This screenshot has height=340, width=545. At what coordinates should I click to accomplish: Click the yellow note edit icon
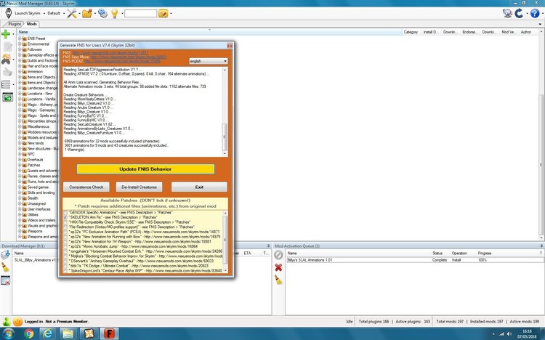coord(163,14)
